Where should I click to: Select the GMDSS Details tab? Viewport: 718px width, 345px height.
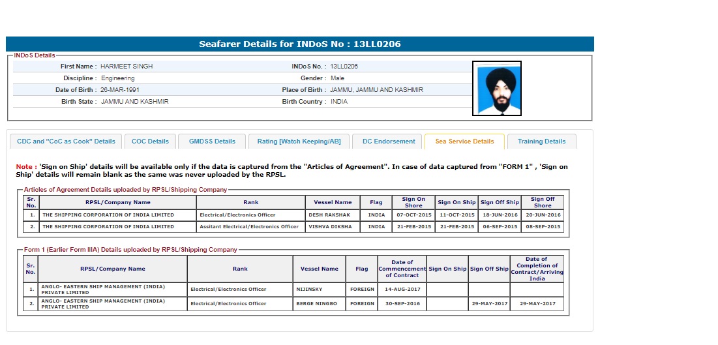tap(212, 142)
